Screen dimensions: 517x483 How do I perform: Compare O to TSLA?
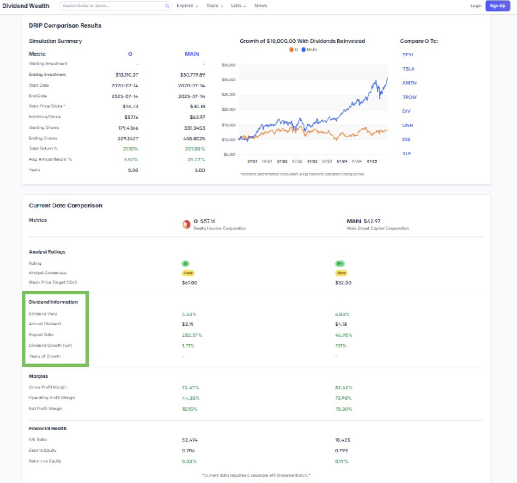(x=408, y=69)
